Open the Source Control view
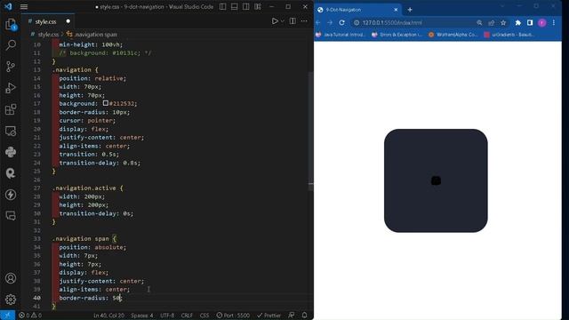Viewport: 569px width, 320px height. click(x=11, y=67)
